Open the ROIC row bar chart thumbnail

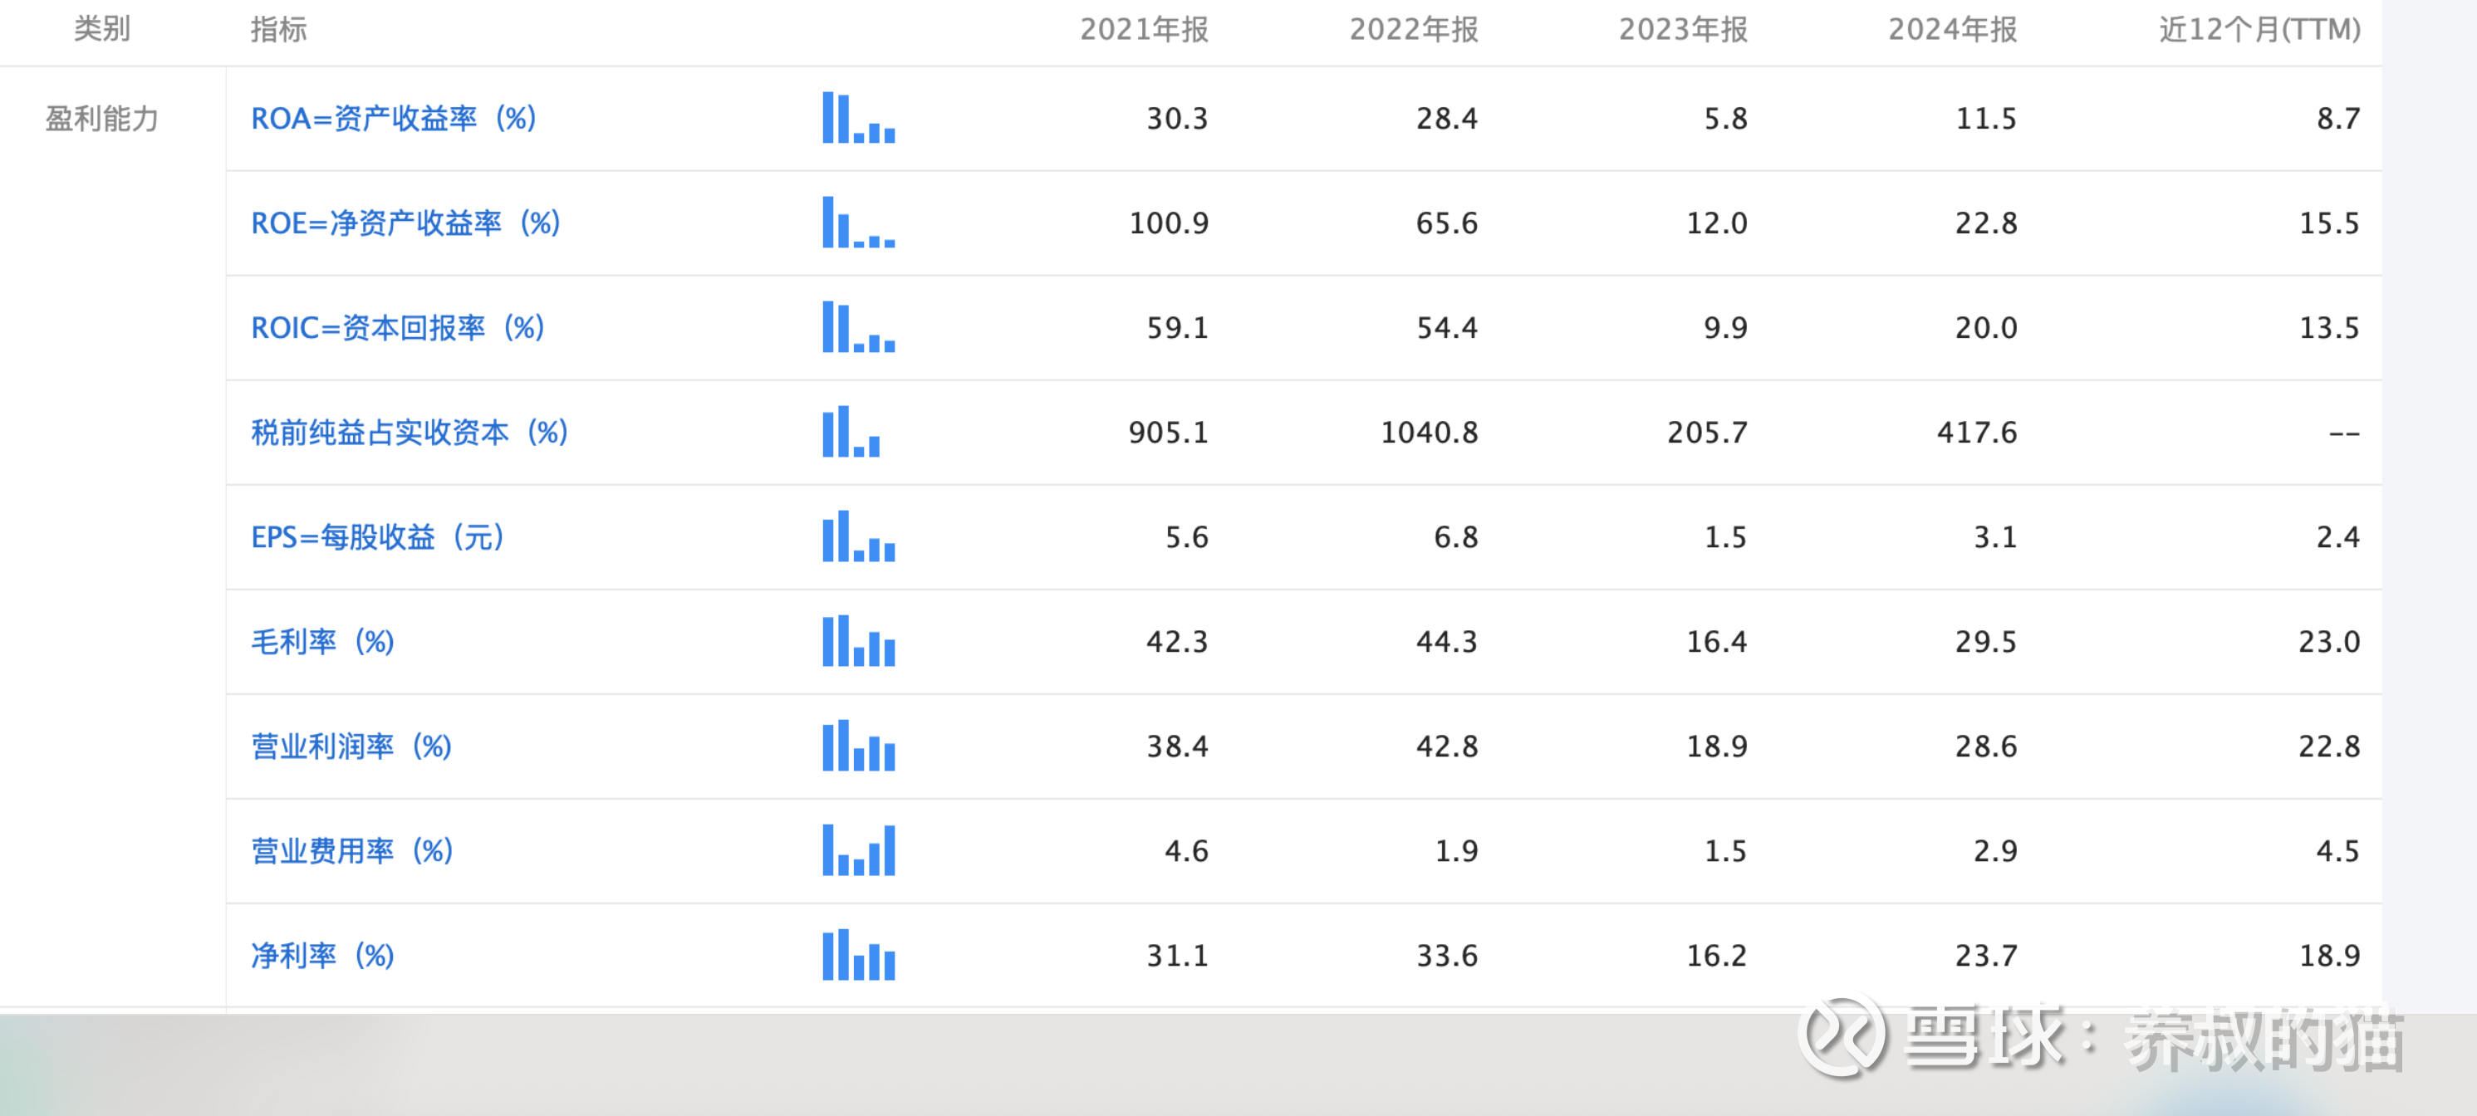[858, 328]
